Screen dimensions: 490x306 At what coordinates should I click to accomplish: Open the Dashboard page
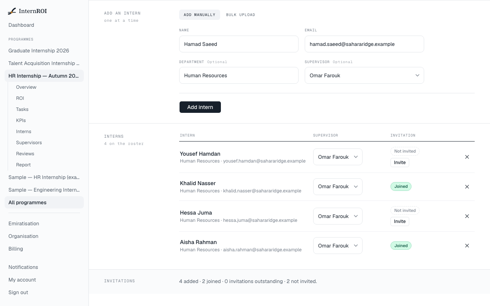44,25
